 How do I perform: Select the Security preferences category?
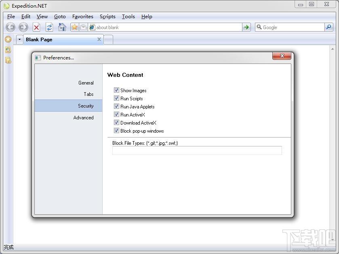tap(68, 106)
